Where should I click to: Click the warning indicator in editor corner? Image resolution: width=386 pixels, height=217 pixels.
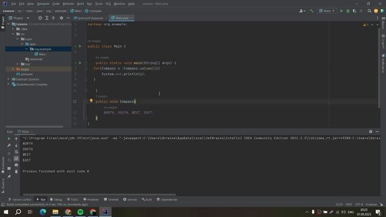[365, 25]
